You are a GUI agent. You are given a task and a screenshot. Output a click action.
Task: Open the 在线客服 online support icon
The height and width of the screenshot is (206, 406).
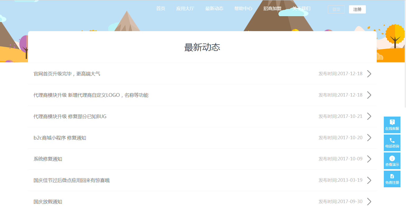[392, 124]
